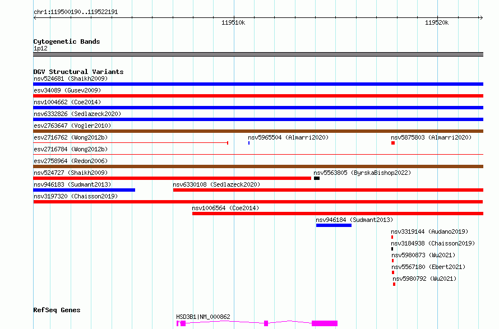The height and width of the screenshot is (329, 499).
Task: Click the RefSeq Genes track heading
Action: (57, 311)
